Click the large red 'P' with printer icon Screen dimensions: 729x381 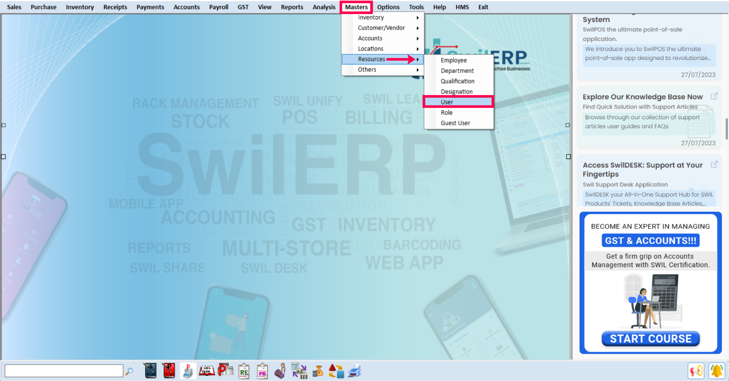(226, 370)
